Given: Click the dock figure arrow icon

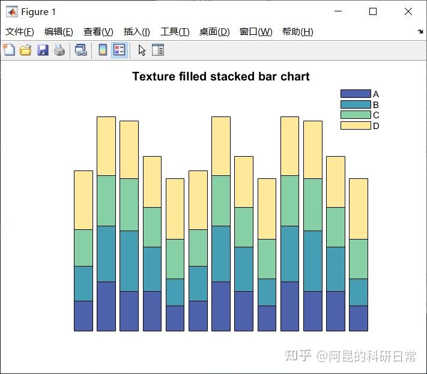Looking at the screenshot, I should point(420,32).
